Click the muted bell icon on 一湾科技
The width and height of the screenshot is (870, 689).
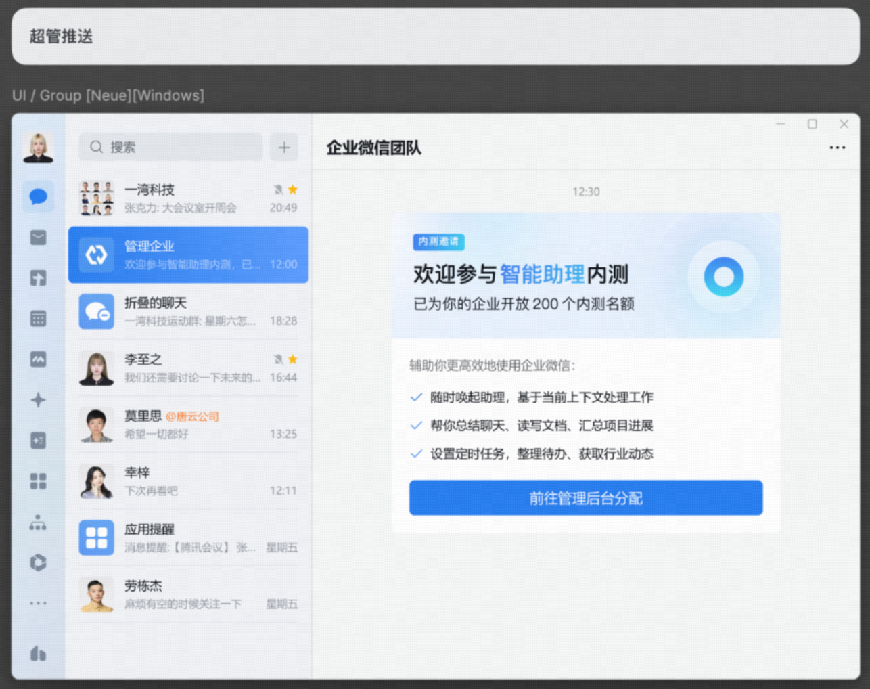tap(278, 190)
